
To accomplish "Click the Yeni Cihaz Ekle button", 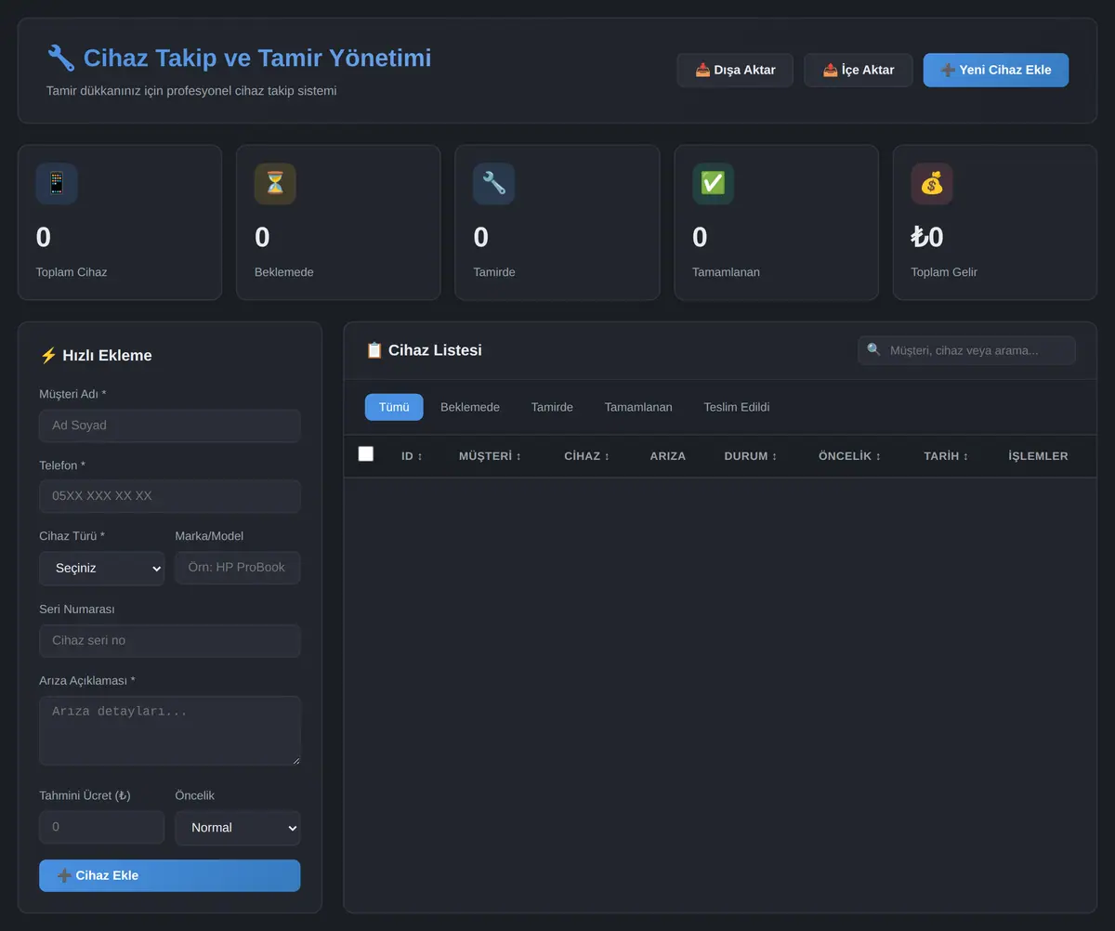I will pyautogui.click(x=996, y=70).
